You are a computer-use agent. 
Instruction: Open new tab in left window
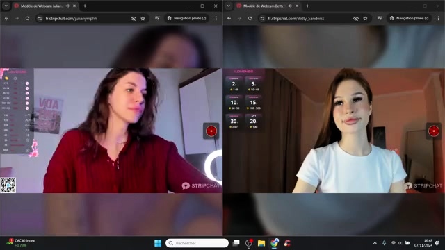click(85, 6)
